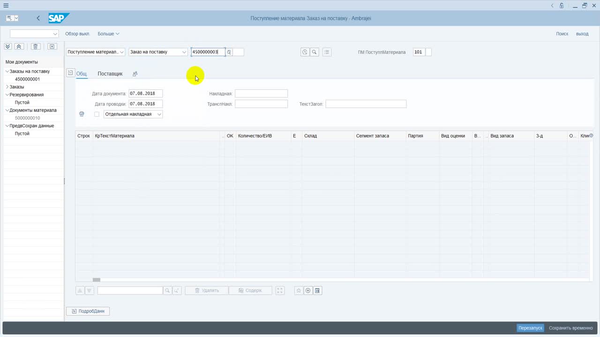Open the list icon next to the magnifier
Image resolution: width=600 pixels, height=337 pixels.
[x=327, y=52]
